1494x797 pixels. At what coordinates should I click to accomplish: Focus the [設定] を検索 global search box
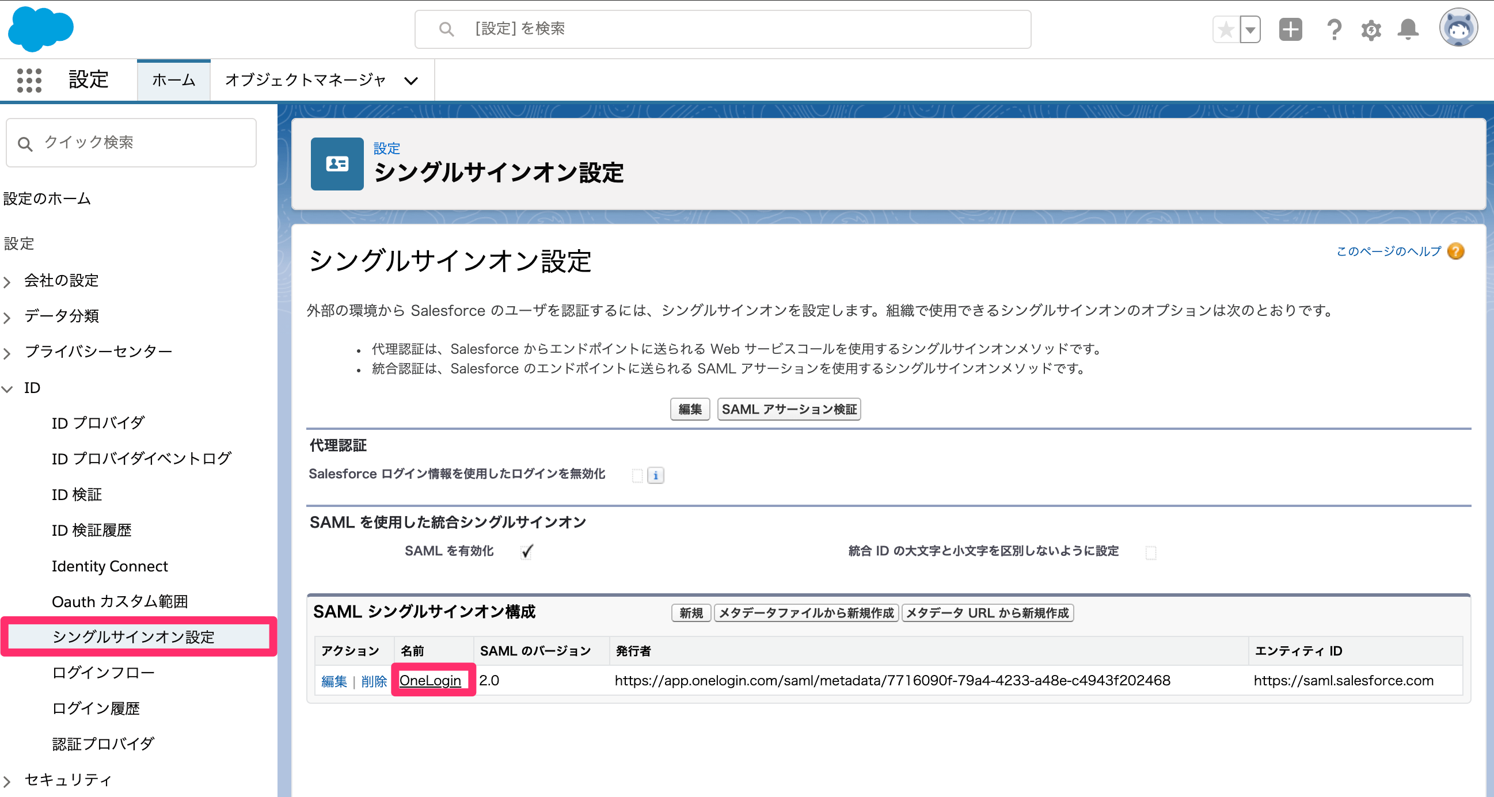[x=723, y=29]
